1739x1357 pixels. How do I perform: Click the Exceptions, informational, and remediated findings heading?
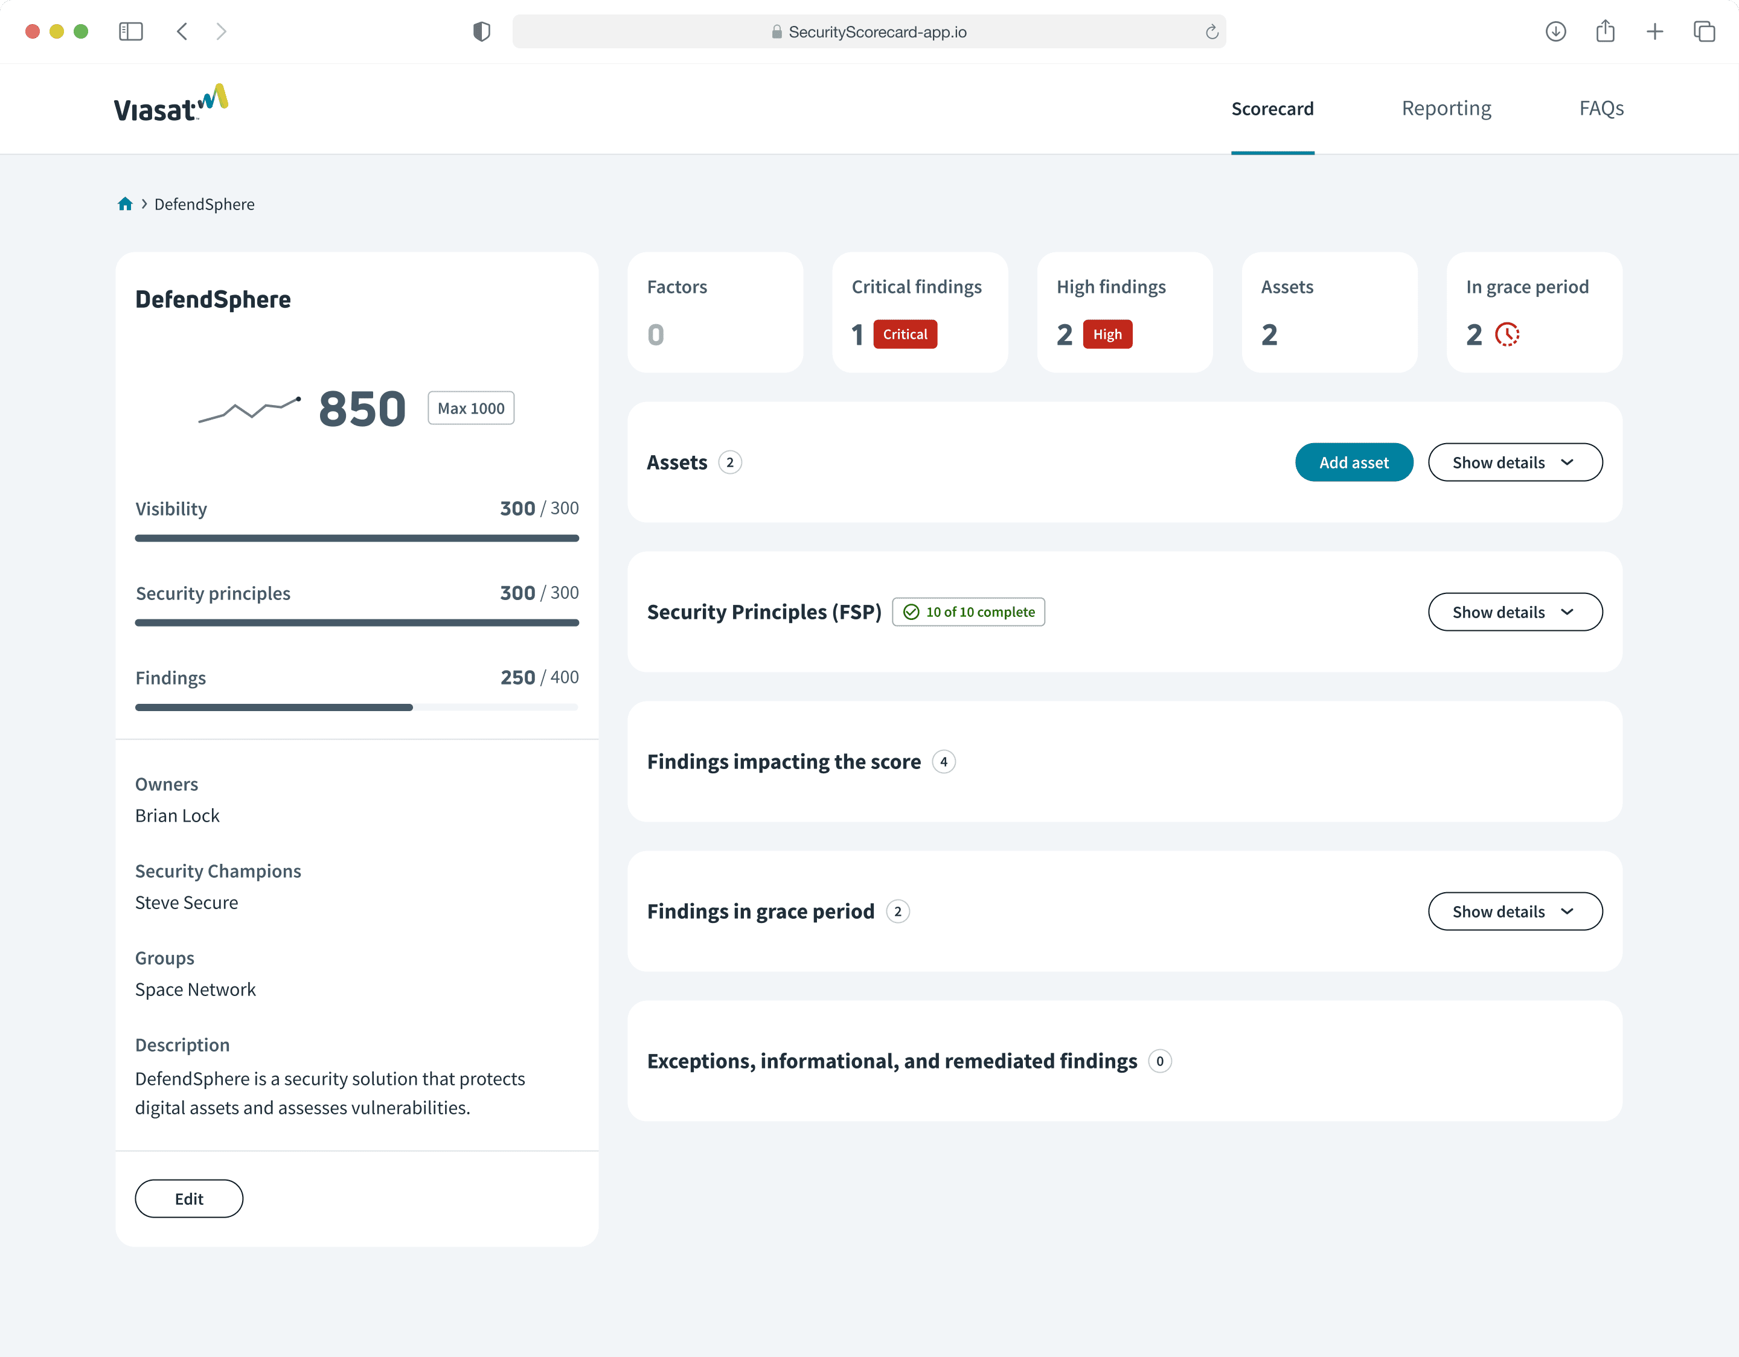pyautogui.click(x=892, y=1061)
